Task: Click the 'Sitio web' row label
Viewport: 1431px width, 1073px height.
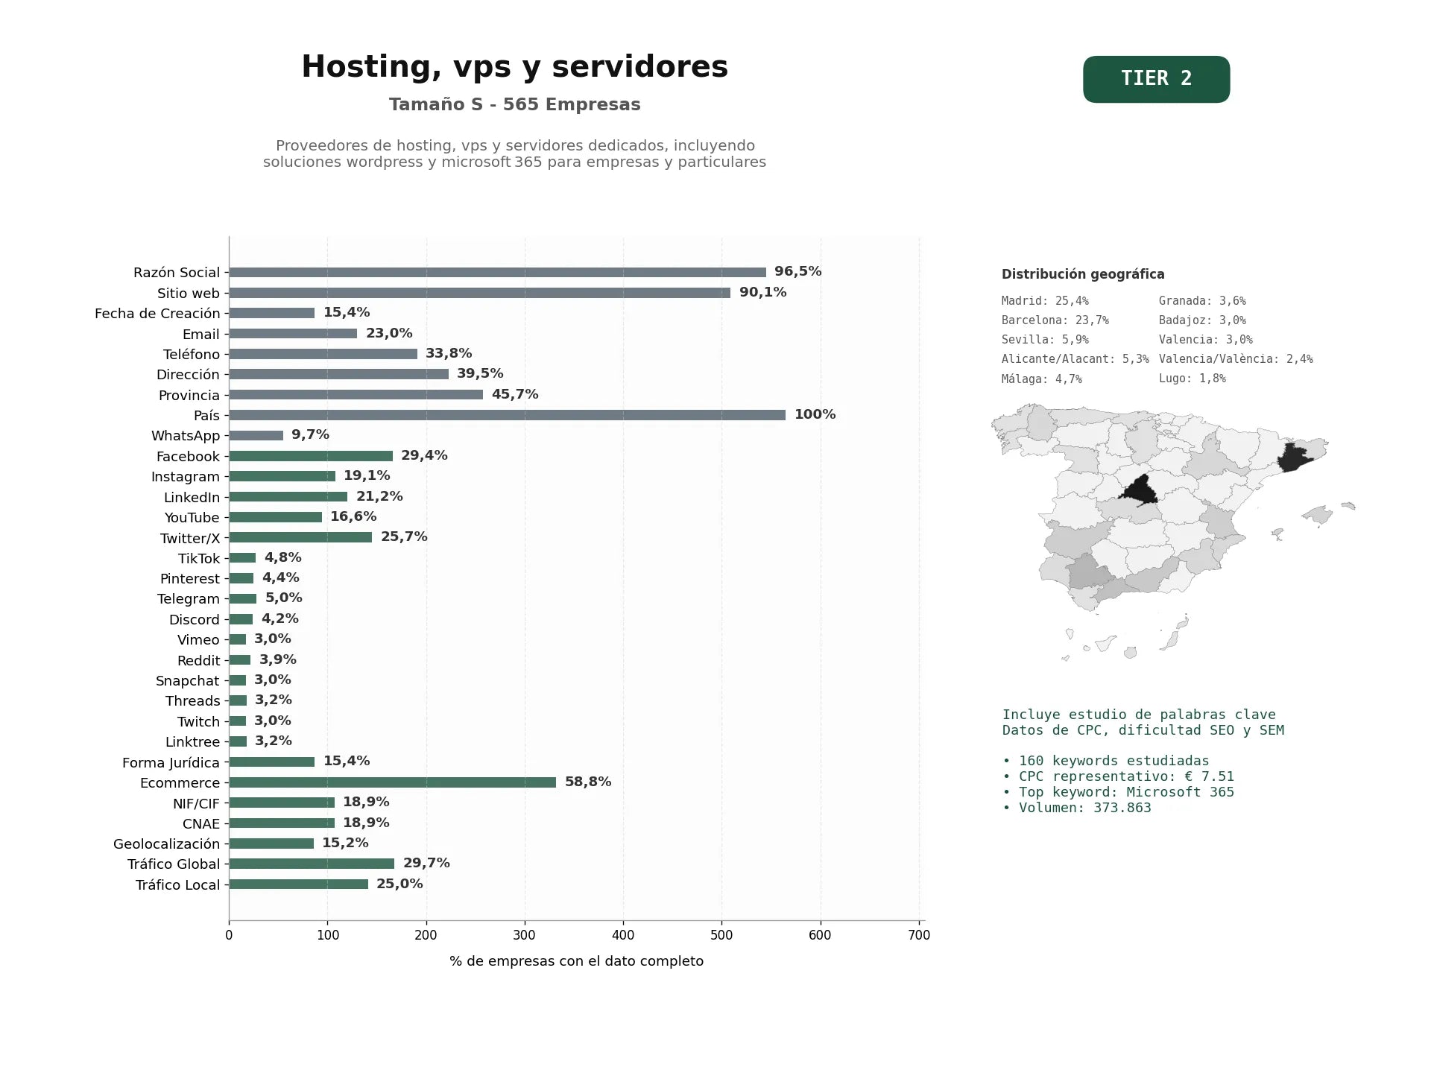Action: [x=189, y=293]
